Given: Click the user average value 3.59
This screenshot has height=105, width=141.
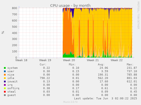Looking at the screenshot, I should click(x=105, y=71).
